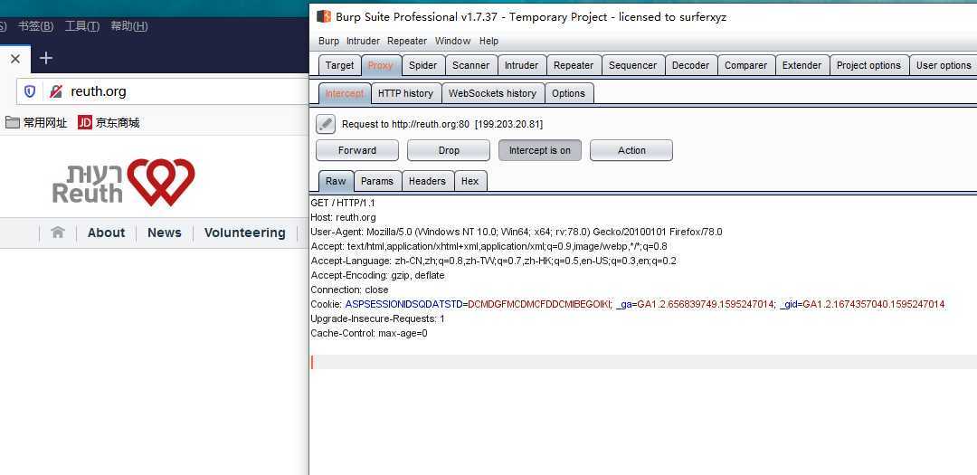Open the Action menu button
This screenshot has width=977, height=475.
tap(631, 150)
